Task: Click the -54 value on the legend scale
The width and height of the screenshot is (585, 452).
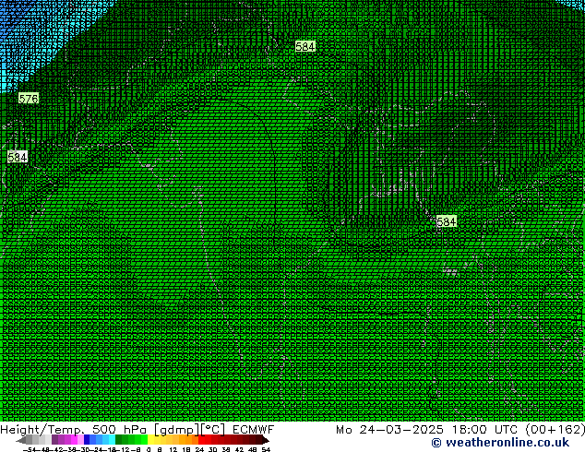Action: click(x=30, y=449)
